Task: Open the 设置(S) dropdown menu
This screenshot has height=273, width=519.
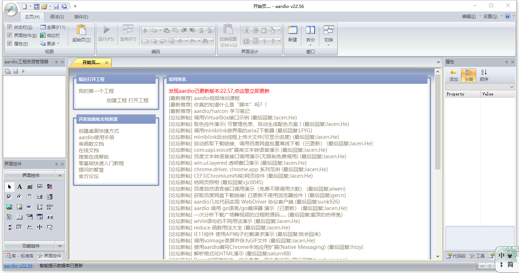Action: 493,17
